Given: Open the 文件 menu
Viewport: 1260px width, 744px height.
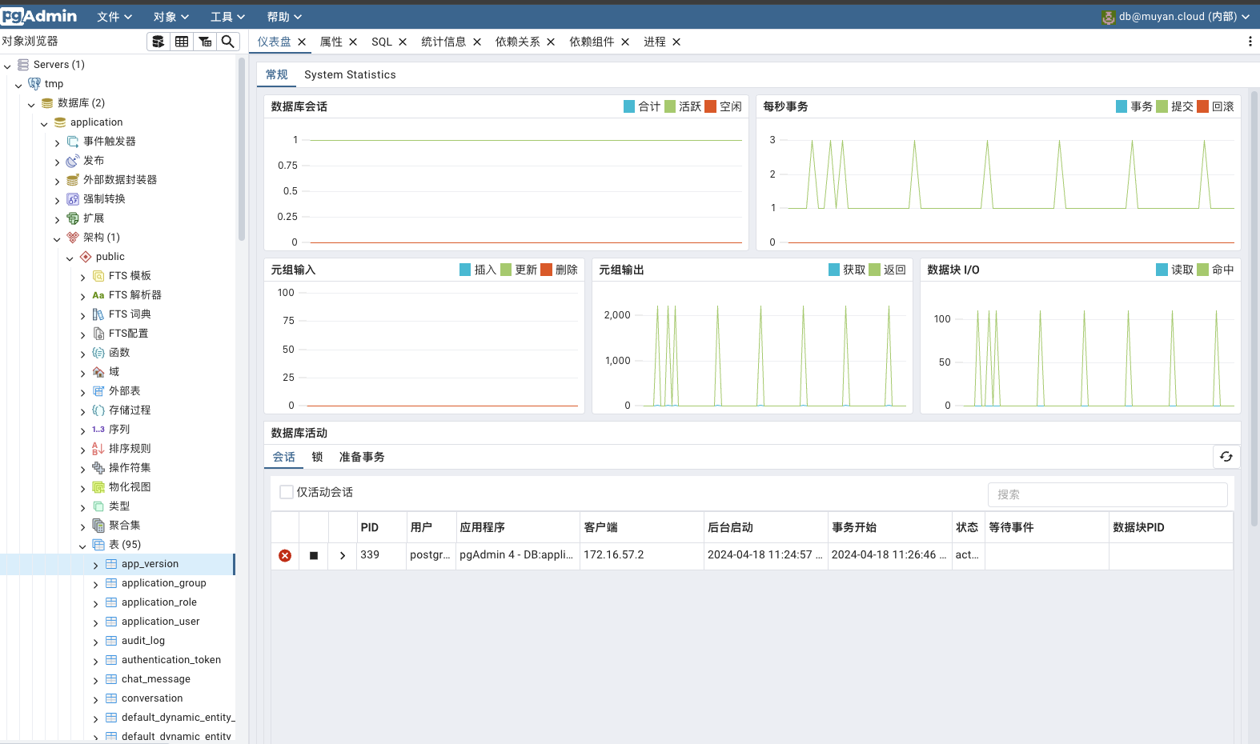Looking at the screenshot, I should pyautogui.click(x=114, y=17).
